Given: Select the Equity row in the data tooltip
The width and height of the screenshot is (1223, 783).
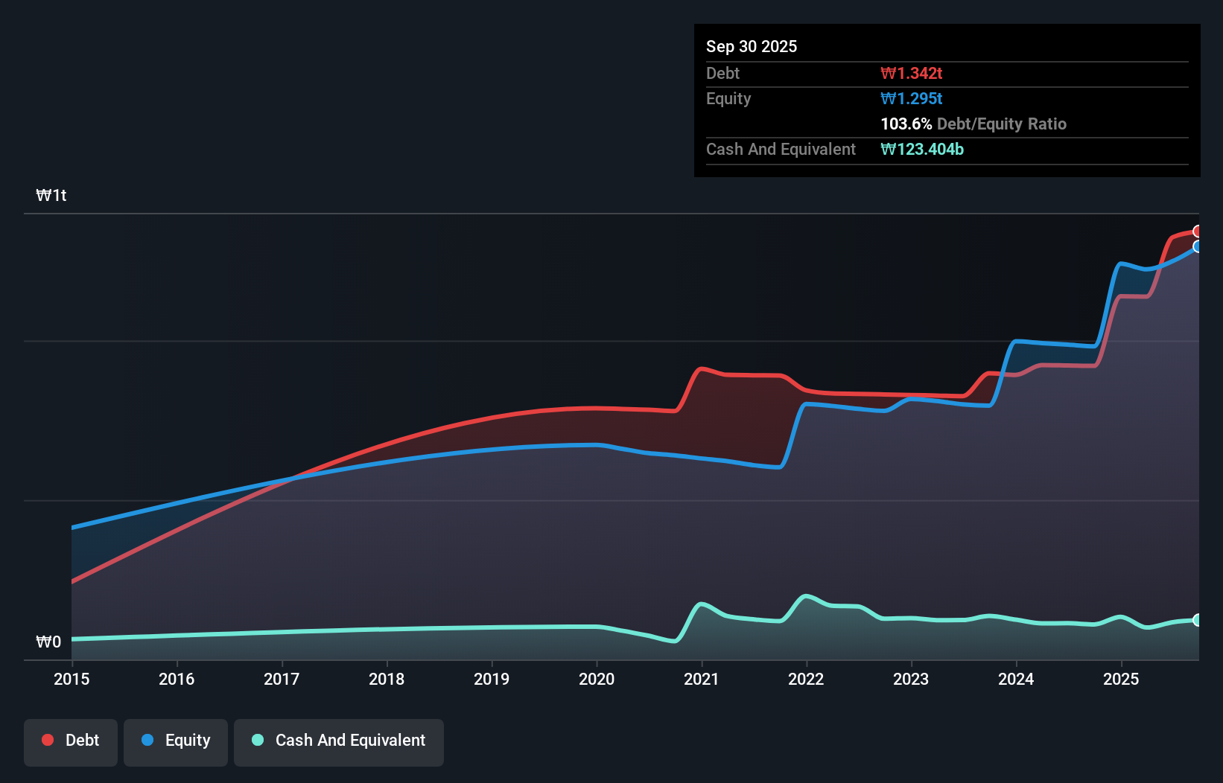Looking at the screenshot, I should tap(819, 98).
